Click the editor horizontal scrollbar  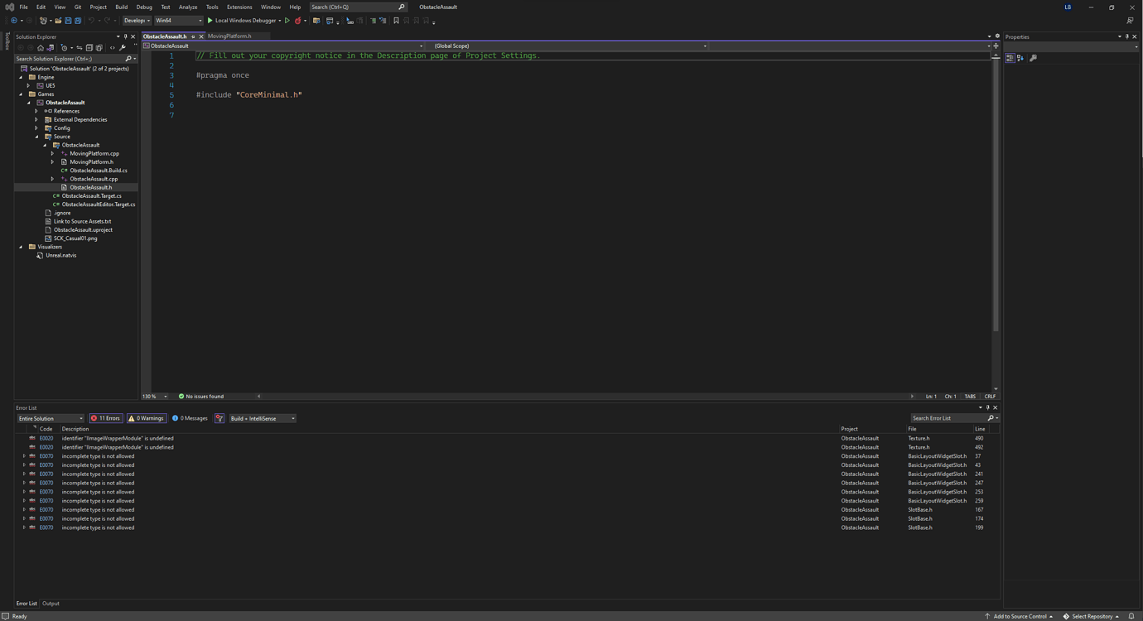tap(585, 397)
